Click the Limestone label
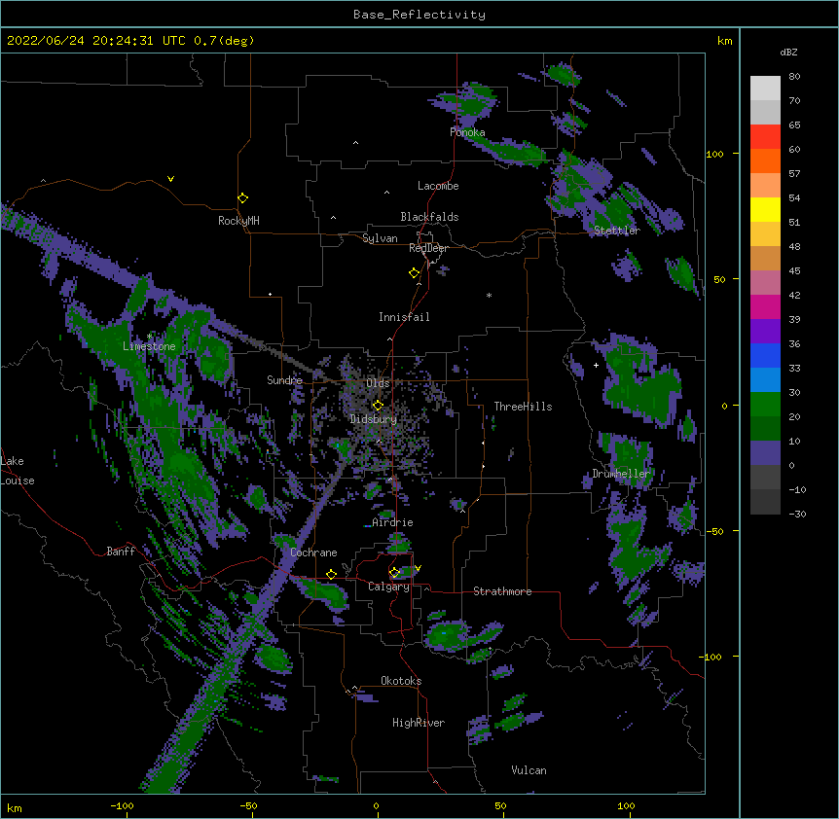This screenshot has width=839, height=819. (x=149, y=346)
